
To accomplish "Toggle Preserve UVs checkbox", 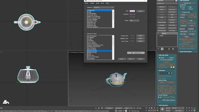I will [181, 12].
